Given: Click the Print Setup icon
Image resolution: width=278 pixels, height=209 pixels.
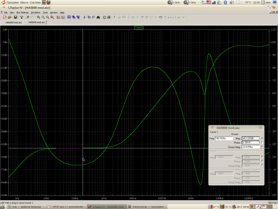Looking at the screenshot, I should 104,17.
